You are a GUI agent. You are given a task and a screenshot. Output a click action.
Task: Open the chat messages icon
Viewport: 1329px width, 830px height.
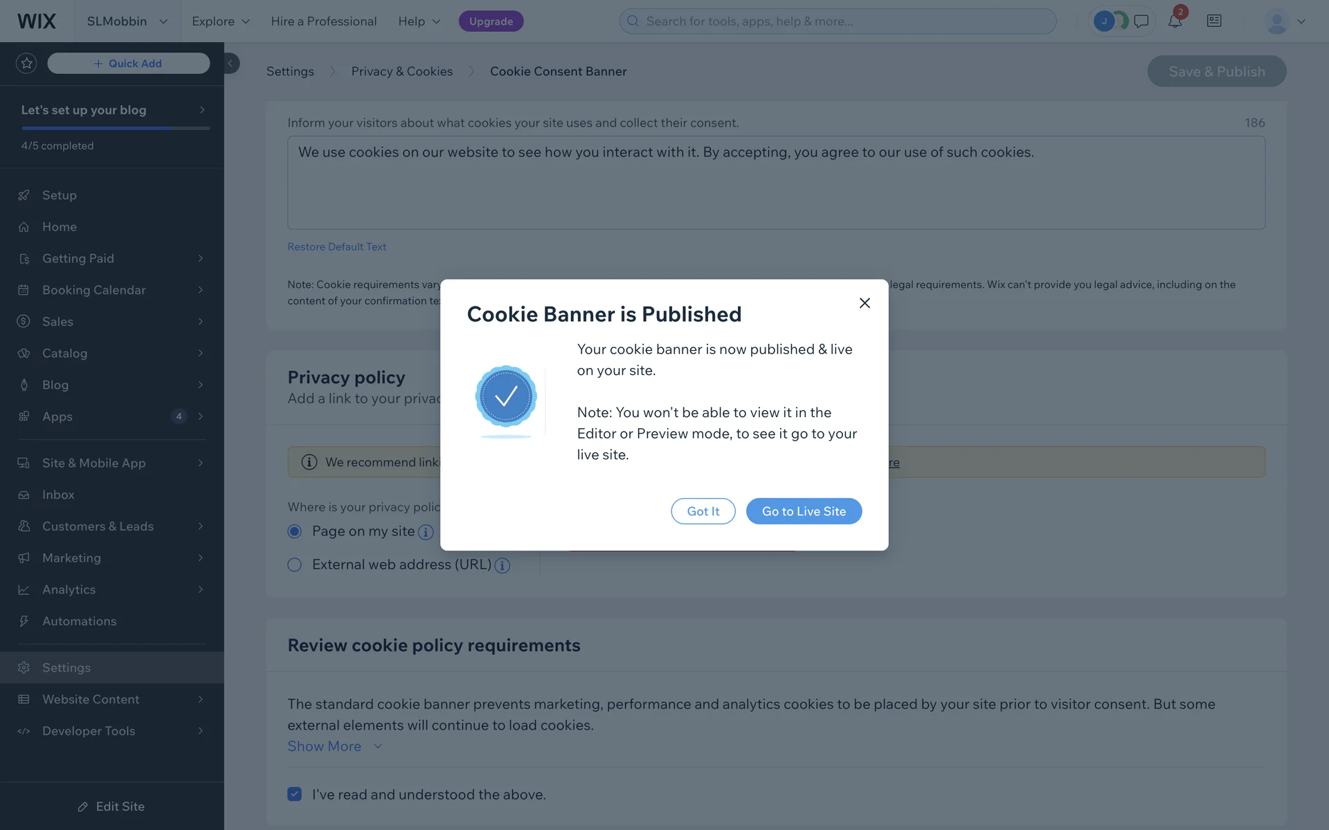(x=1141, y=21)
